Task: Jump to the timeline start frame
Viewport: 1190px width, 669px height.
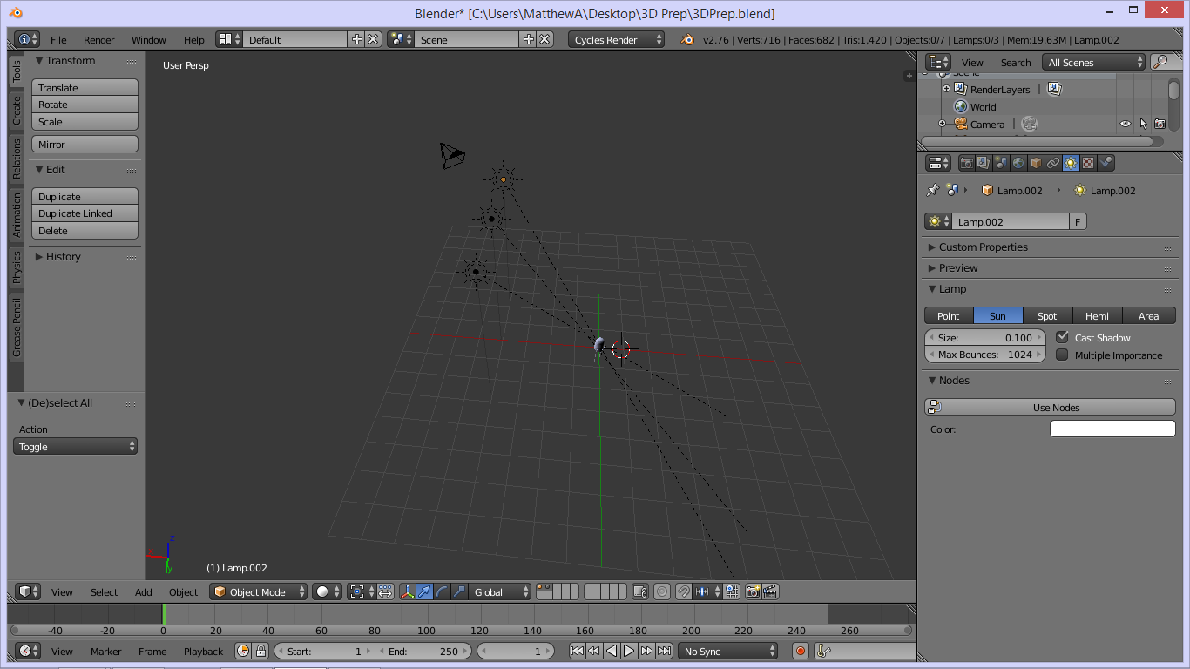Action: [577, 651]
